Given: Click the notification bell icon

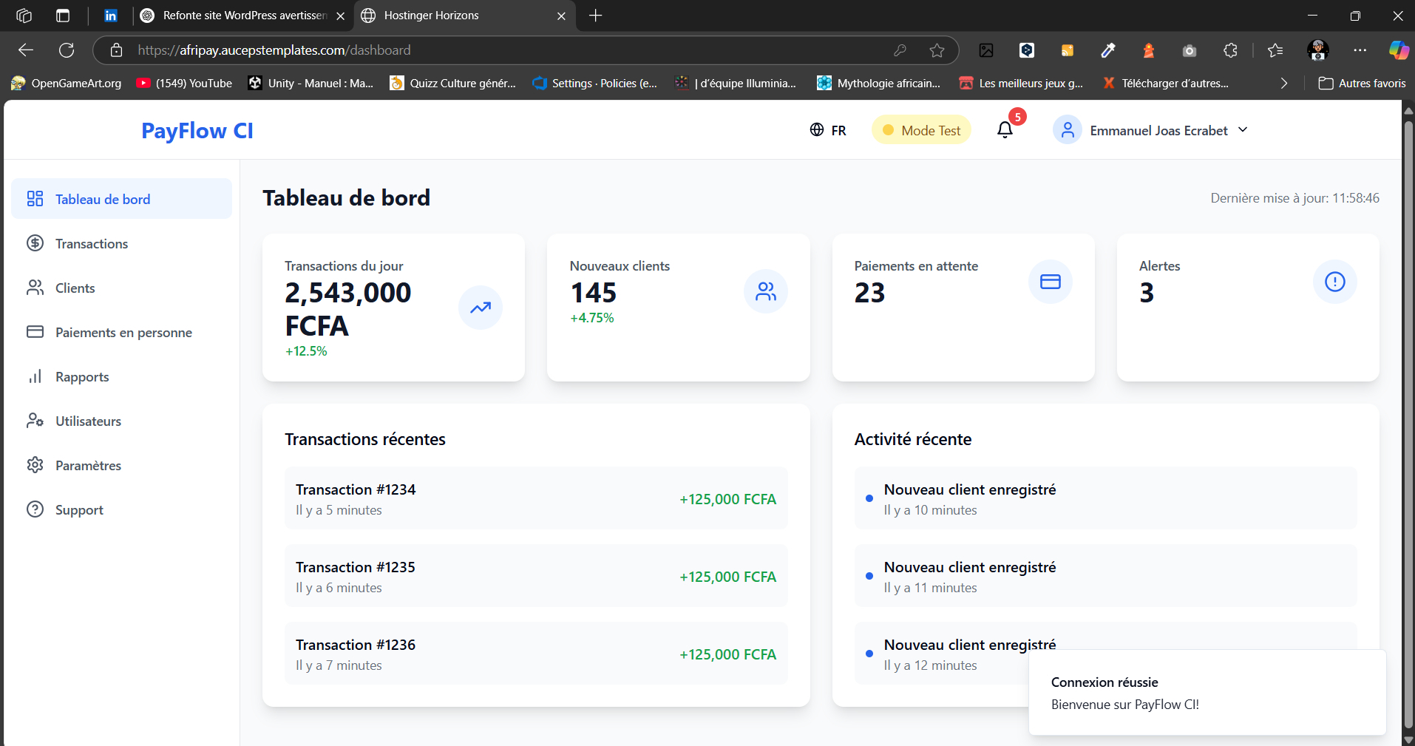Looking at the screenshot, I should [x=1005, y=130].
